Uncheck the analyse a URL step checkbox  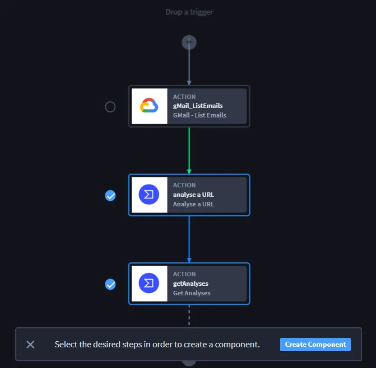click(x=110, y=196)
